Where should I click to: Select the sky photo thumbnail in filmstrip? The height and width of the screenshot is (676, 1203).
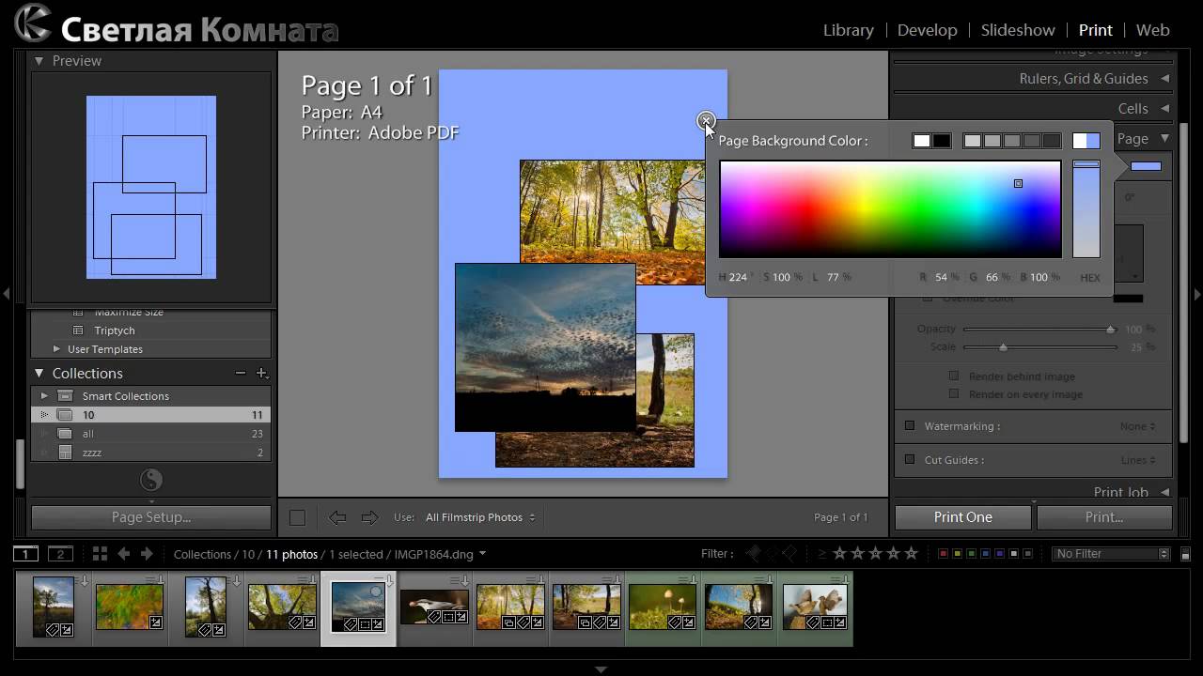358,607
